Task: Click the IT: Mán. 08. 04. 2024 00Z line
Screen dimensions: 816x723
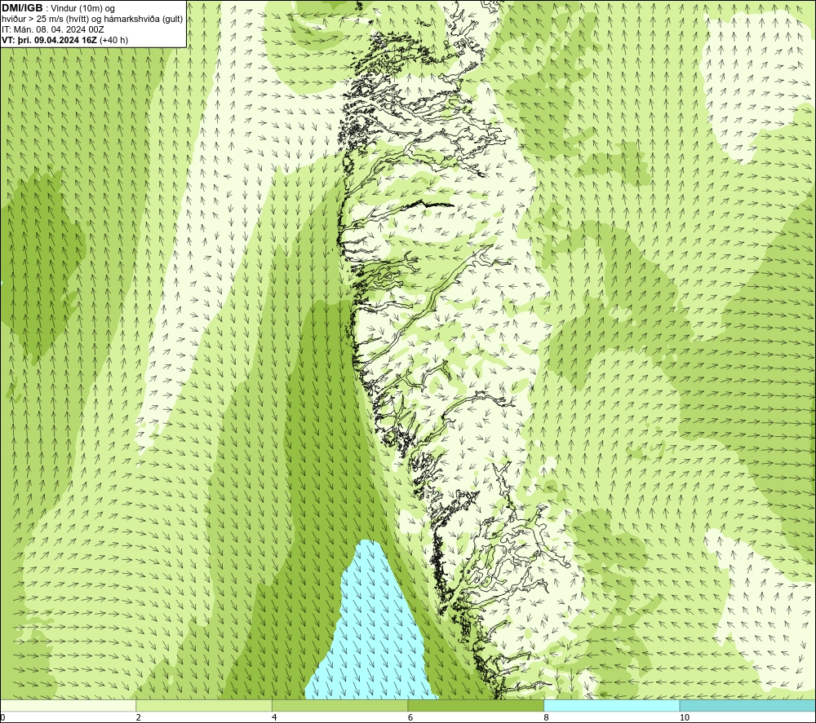Action: 52,29
